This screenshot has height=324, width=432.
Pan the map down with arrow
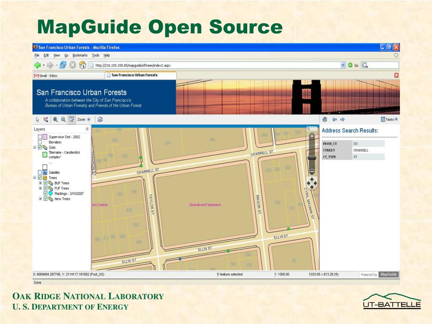pyautogui.click(x=312, y=187)
